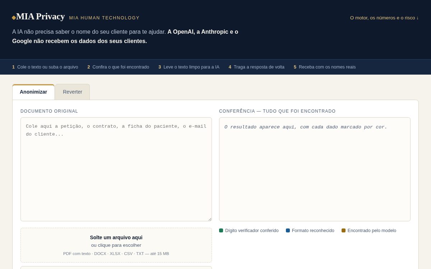This screenshot has width=431, height=269.
Task: Follow the 'O motor, os números e o risco' link
Action: pos(384,18)
